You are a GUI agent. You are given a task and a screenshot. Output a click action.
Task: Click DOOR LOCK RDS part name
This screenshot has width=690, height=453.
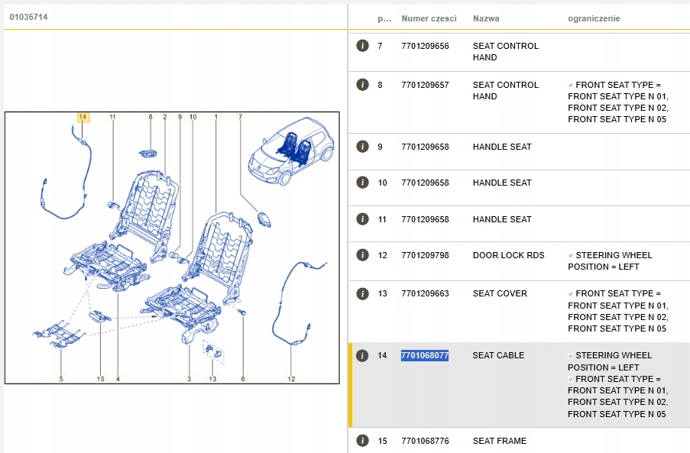coord(508,255)
